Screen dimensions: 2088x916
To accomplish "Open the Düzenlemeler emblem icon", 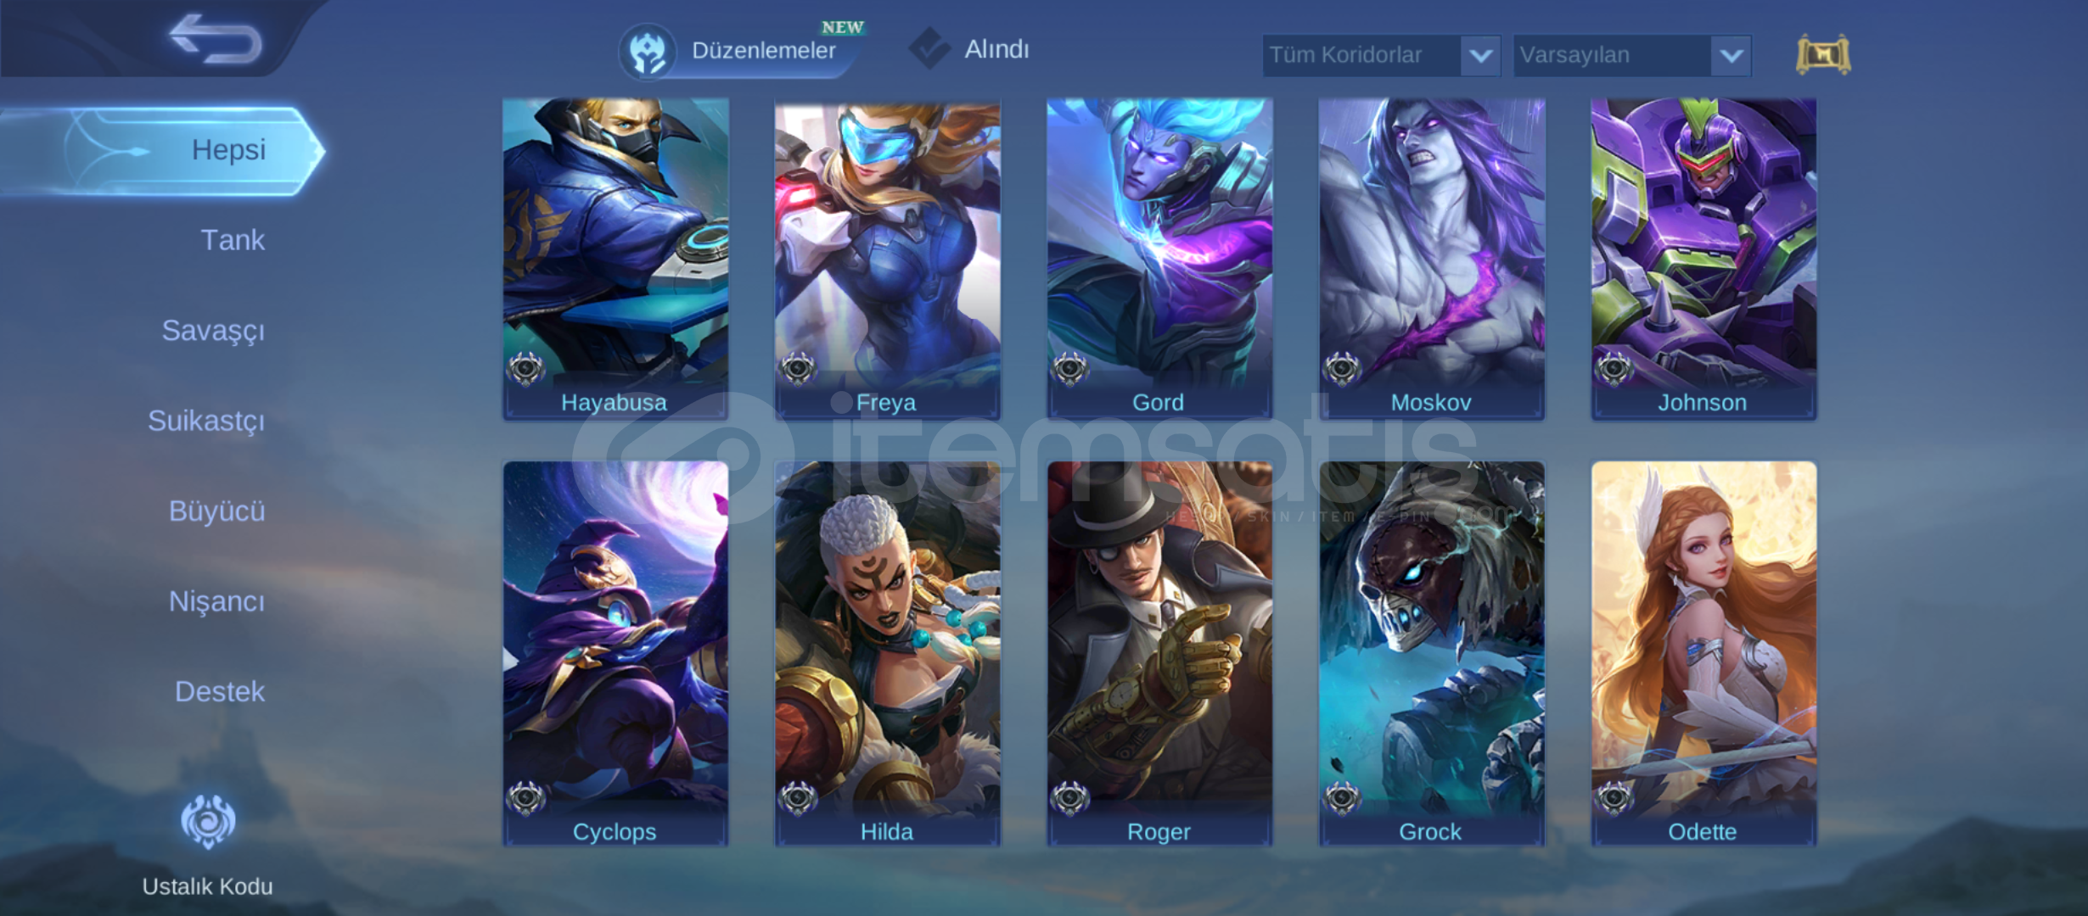I will click(x=648, y=52).
